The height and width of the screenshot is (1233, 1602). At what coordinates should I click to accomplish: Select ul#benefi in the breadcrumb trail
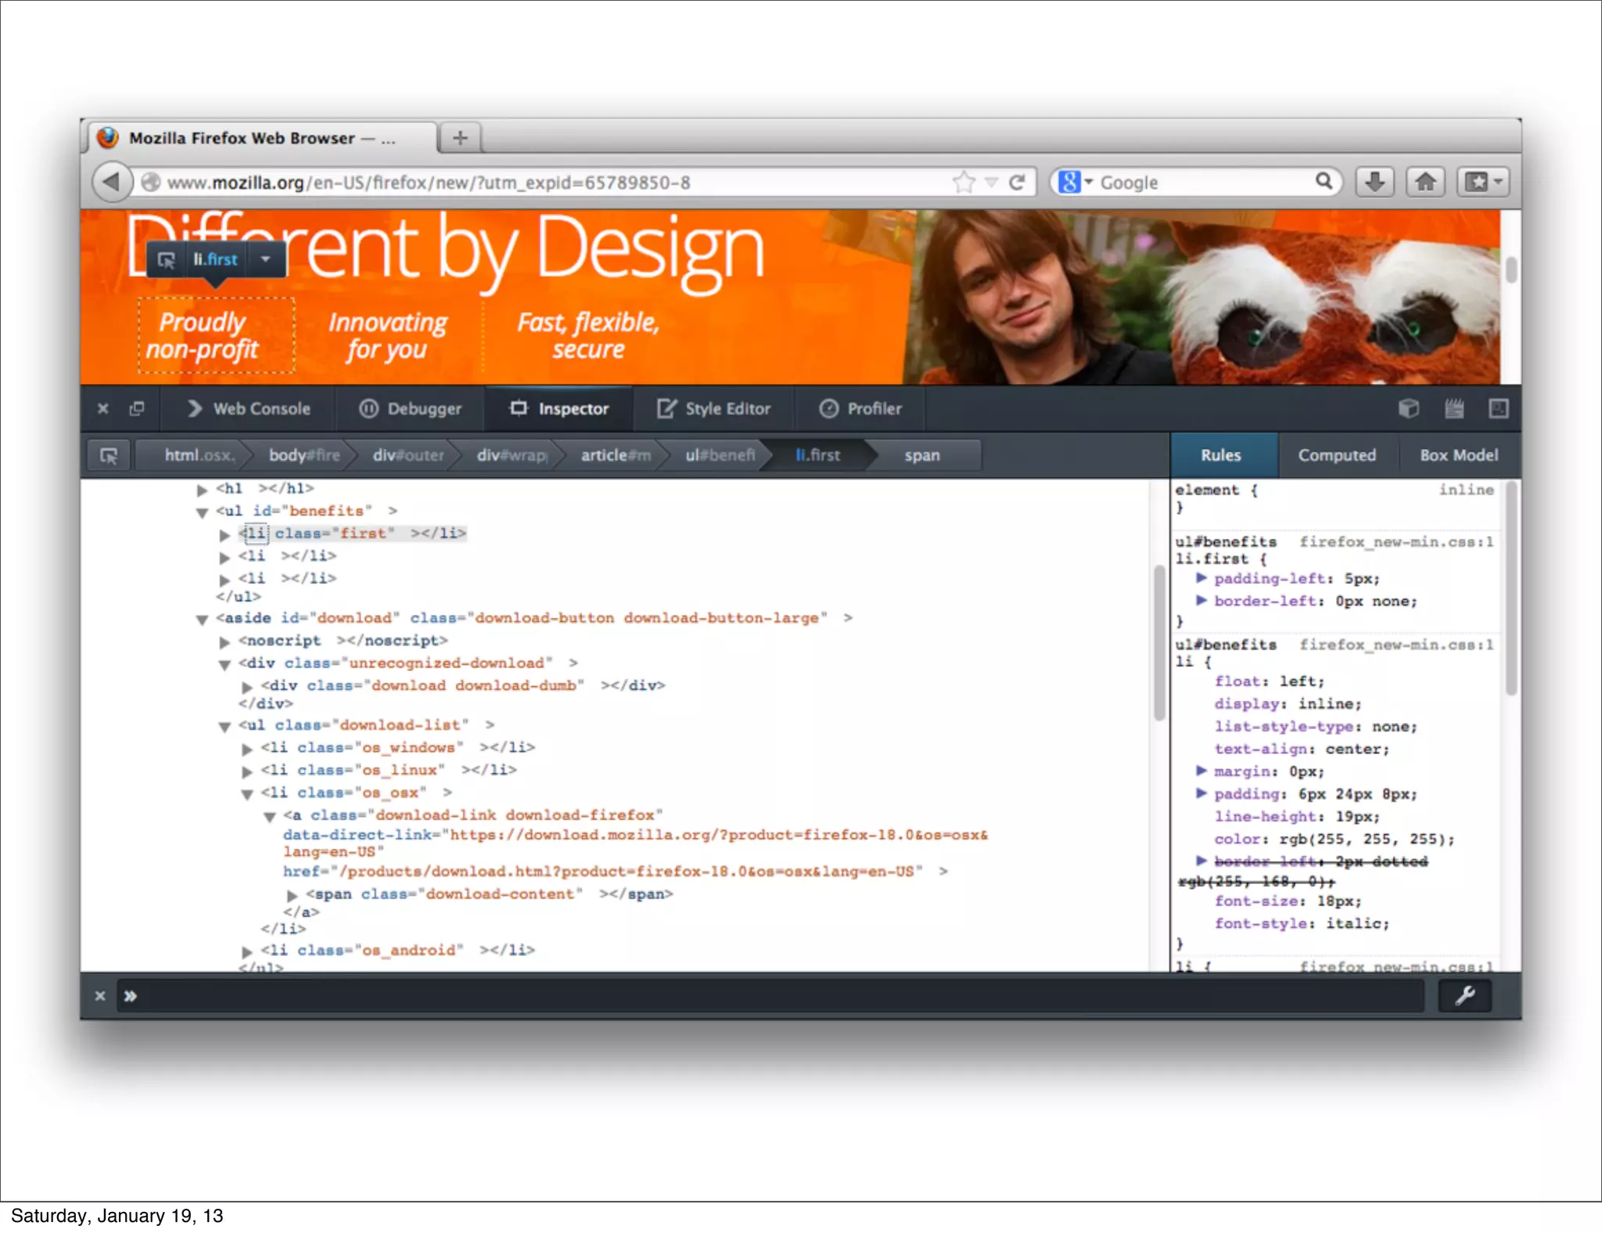(x=719, y=455)
